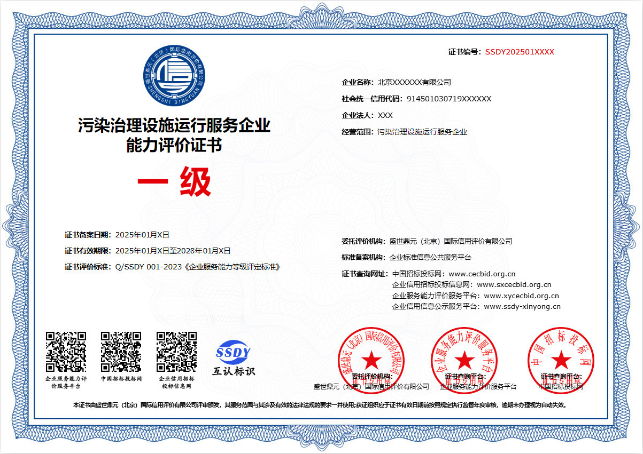Image resolution: width=643 pixels, height=454 pixels.
Task: Click the 中国招标投标网 QR code
Action: 121,352
